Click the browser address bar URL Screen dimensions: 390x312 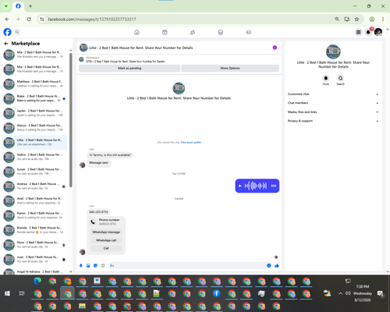click(92, 19)
